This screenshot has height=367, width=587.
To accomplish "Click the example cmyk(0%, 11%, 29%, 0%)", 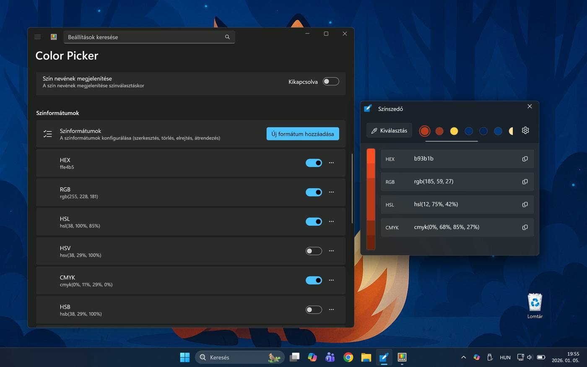I will 86,284.
